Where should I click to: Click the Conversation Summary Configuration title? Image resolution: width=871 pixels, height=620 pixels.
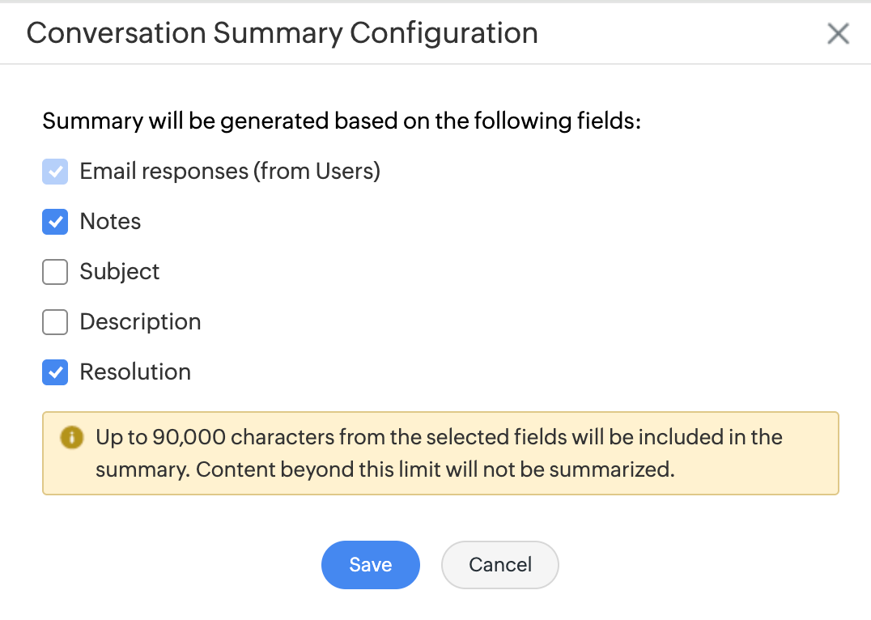click(x=283, y=33)
